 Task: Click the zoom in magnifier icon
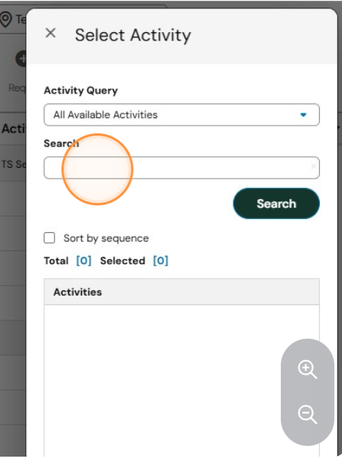tap(308, 369)
